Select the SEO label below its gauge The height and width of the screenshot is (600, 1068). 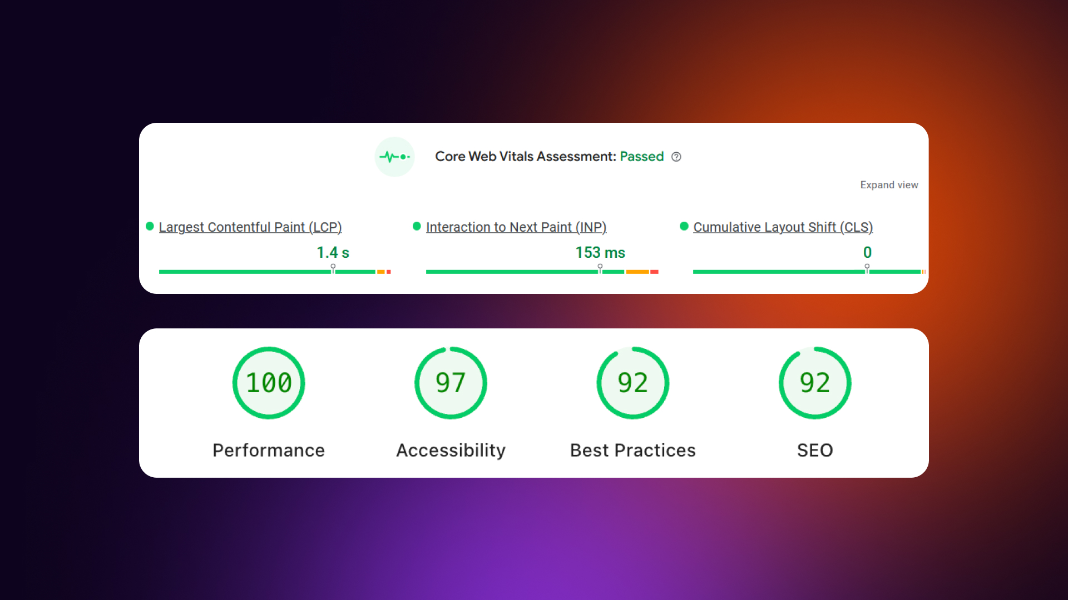pyautogui.click(x=814, y=450)
